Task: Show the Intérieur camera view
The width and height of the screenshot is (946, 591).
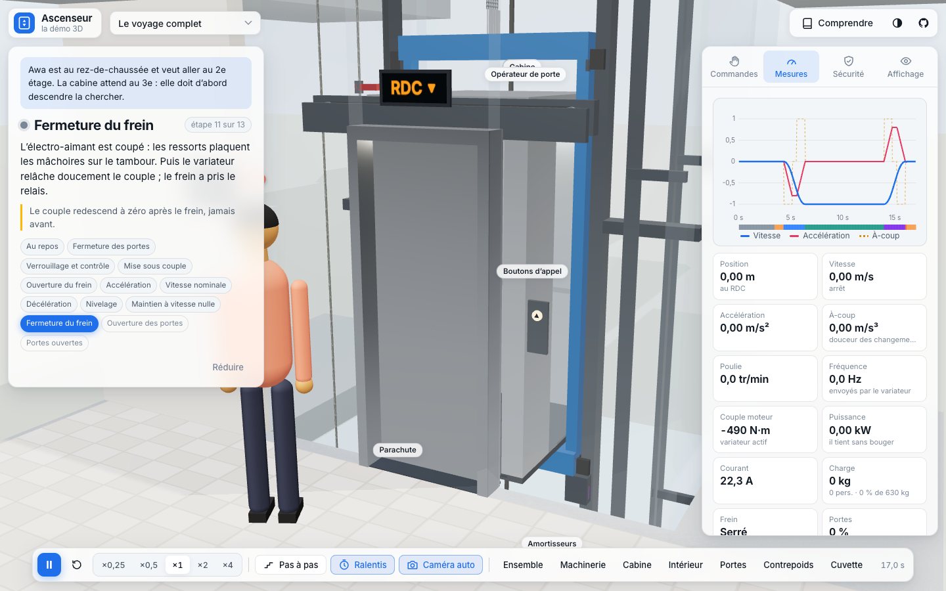Action: tap(685, 565)
